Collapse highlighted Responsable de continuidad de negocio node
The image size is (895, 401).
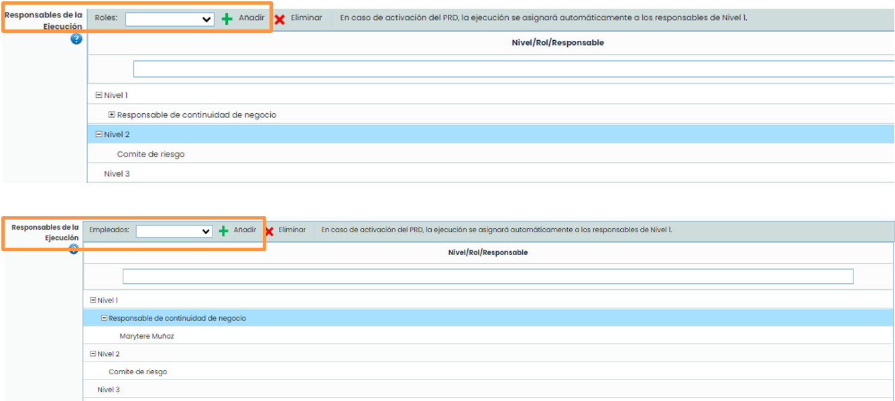[104, 318]
